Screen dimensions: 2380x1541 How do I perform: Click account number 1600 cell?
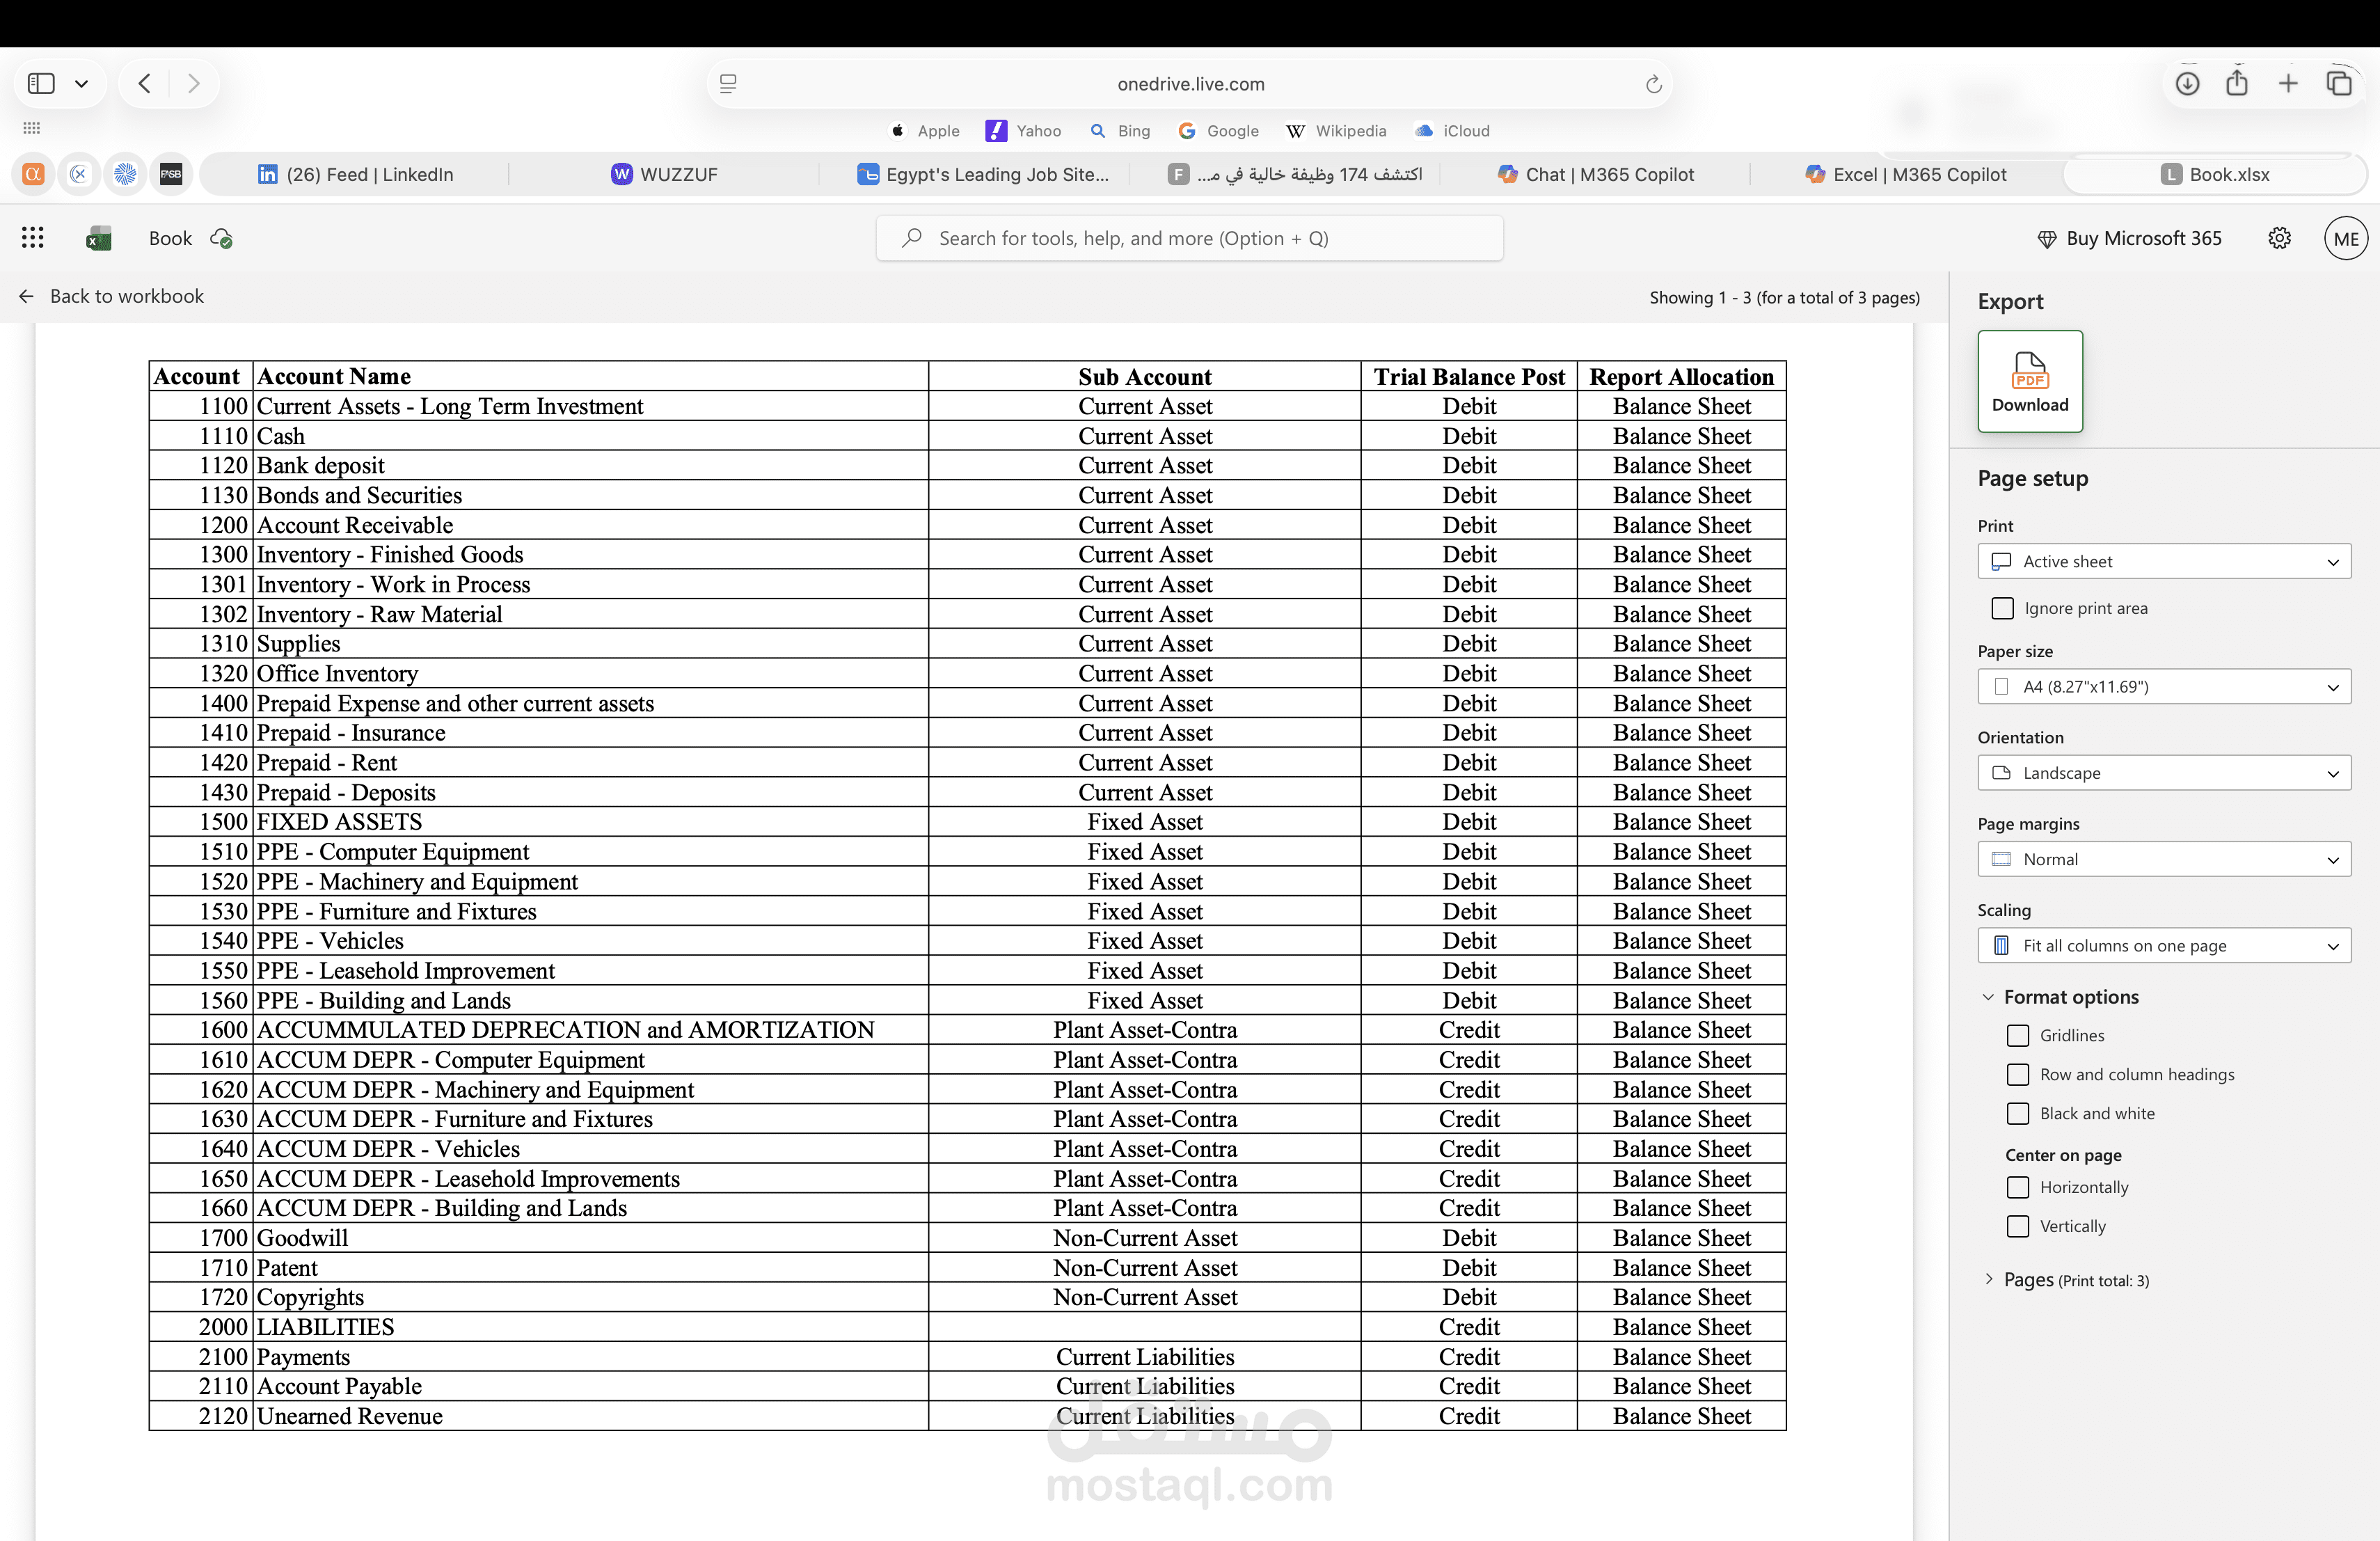pyautogui.click(x=201, y=1030)
